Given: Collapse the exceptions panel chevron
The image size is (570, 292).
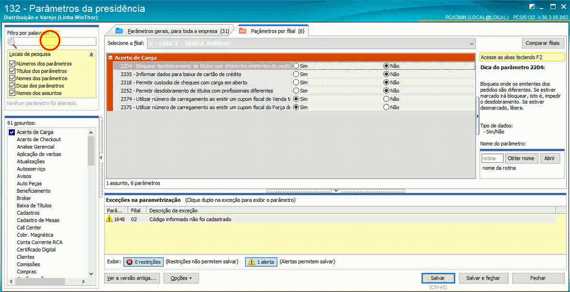Looking at the screenshot, I should click(x=336, y=190).
